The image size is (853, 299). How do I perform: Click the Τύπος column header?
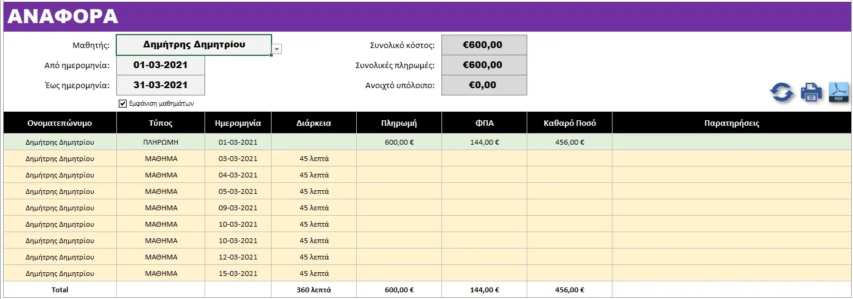161,123
